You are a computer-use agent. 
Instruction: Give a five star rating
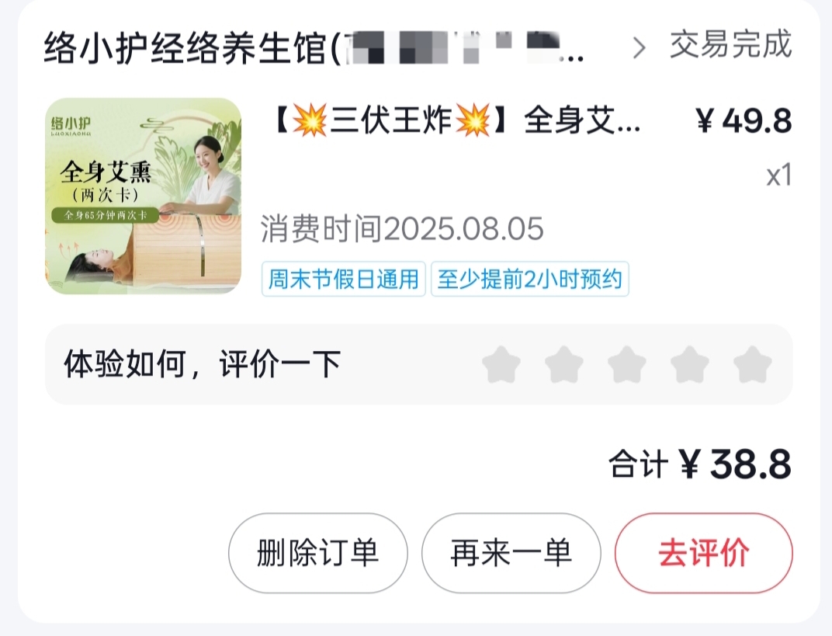click(x=752, y=364)
